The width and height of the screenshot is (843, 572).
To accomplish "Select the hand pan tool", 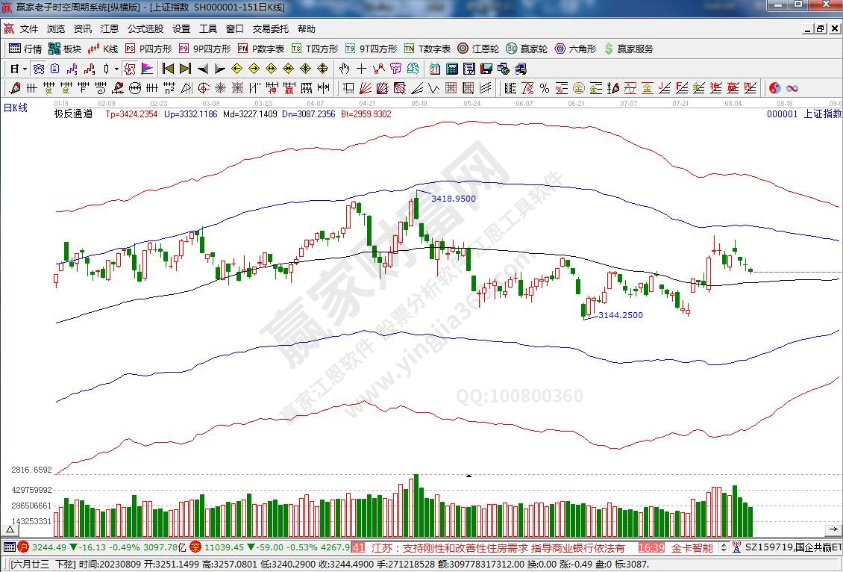I will [x=344, y=69].
